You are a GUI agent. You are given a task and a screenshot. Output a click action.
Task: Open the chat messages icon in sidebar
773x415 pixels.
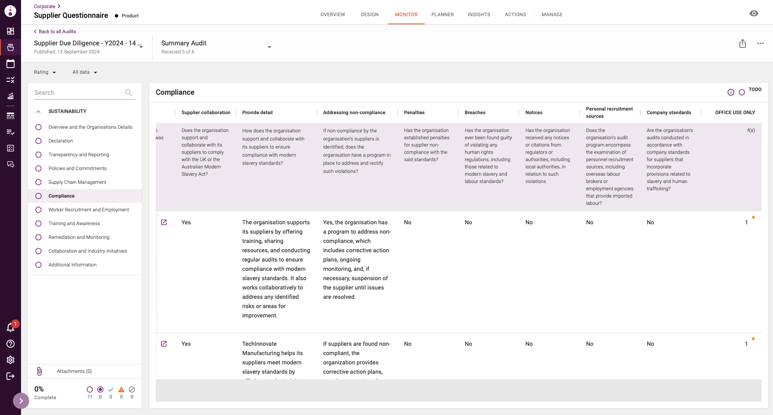coord(11,164)
